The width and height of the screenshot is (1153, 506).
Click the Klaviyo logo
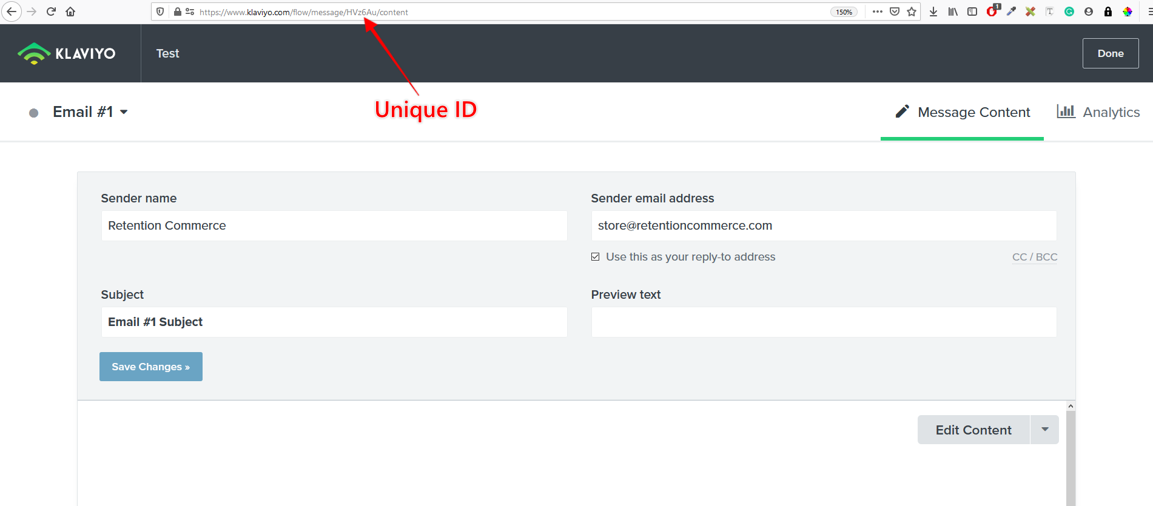(67, 53)
